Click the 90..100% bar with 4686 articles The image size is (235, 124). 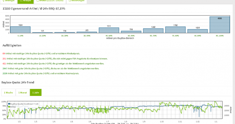point(220,25)
